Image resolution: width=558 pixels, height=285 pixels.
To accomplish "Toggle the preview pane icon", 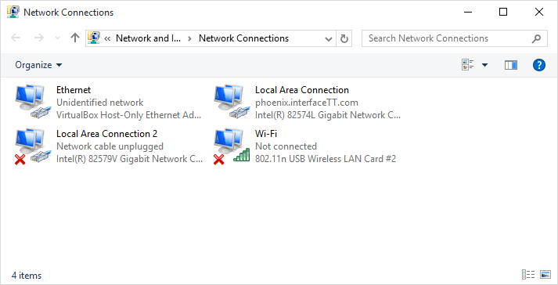I will point(511,65).
